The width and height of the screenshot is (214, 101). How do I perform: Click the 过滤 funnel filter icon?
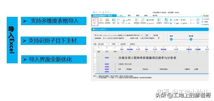click(x=175, y=23)
